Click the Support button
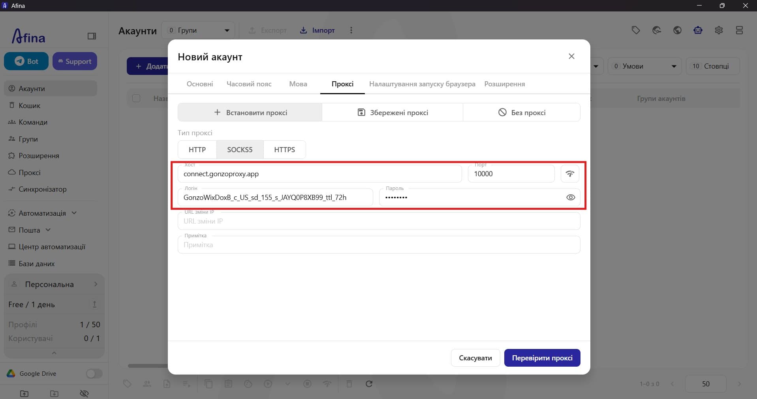 click(x=75, y=61)
